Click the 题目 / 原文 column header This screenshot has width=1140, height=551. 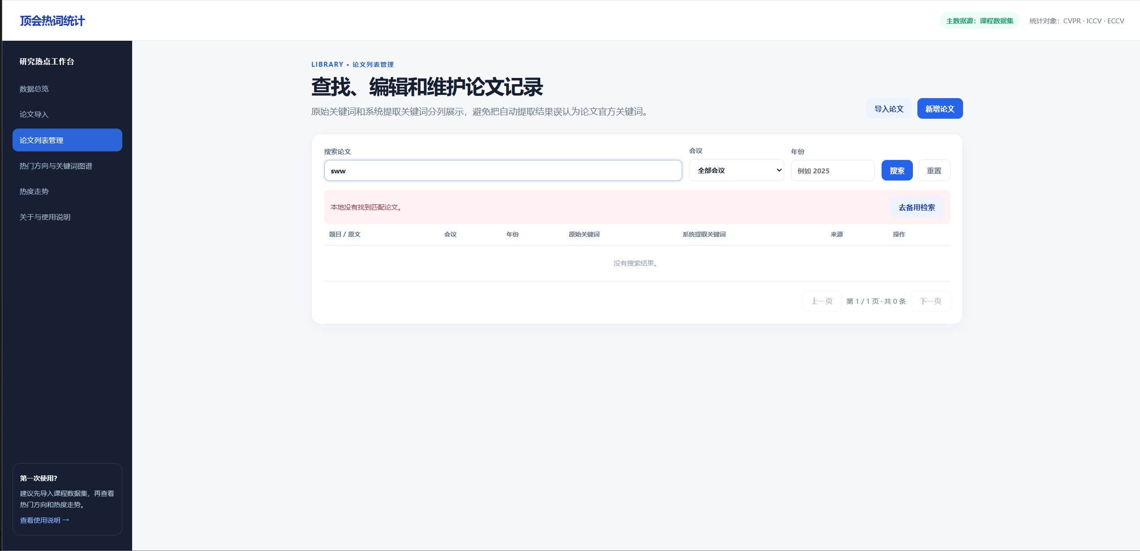pos(344,234)
